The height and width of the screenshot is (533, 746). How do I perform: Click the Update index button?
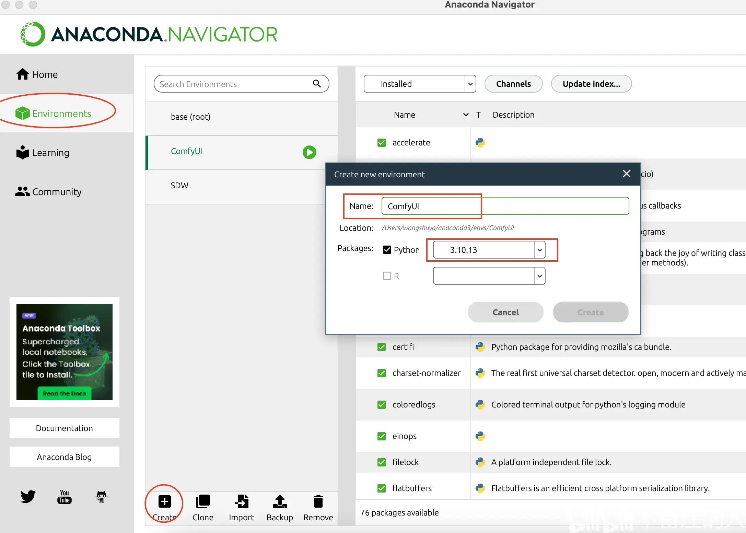pos(591,84)
